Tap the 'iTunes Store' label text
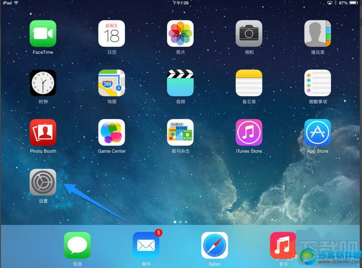 click(x=249, y=151)
